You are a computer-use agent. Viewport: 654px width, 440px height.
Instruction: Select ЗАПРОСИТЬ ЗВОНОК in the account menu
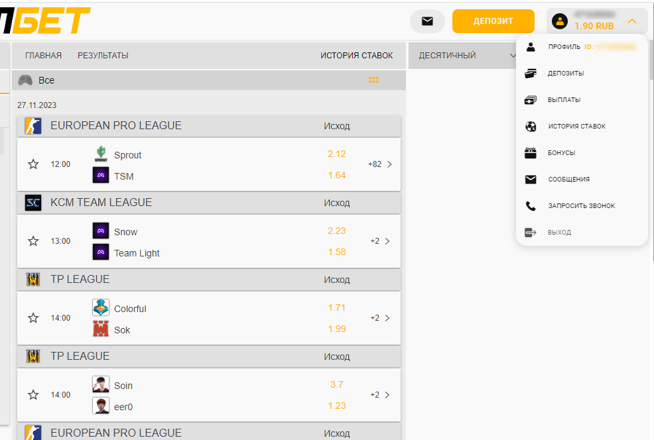point(582,206)
